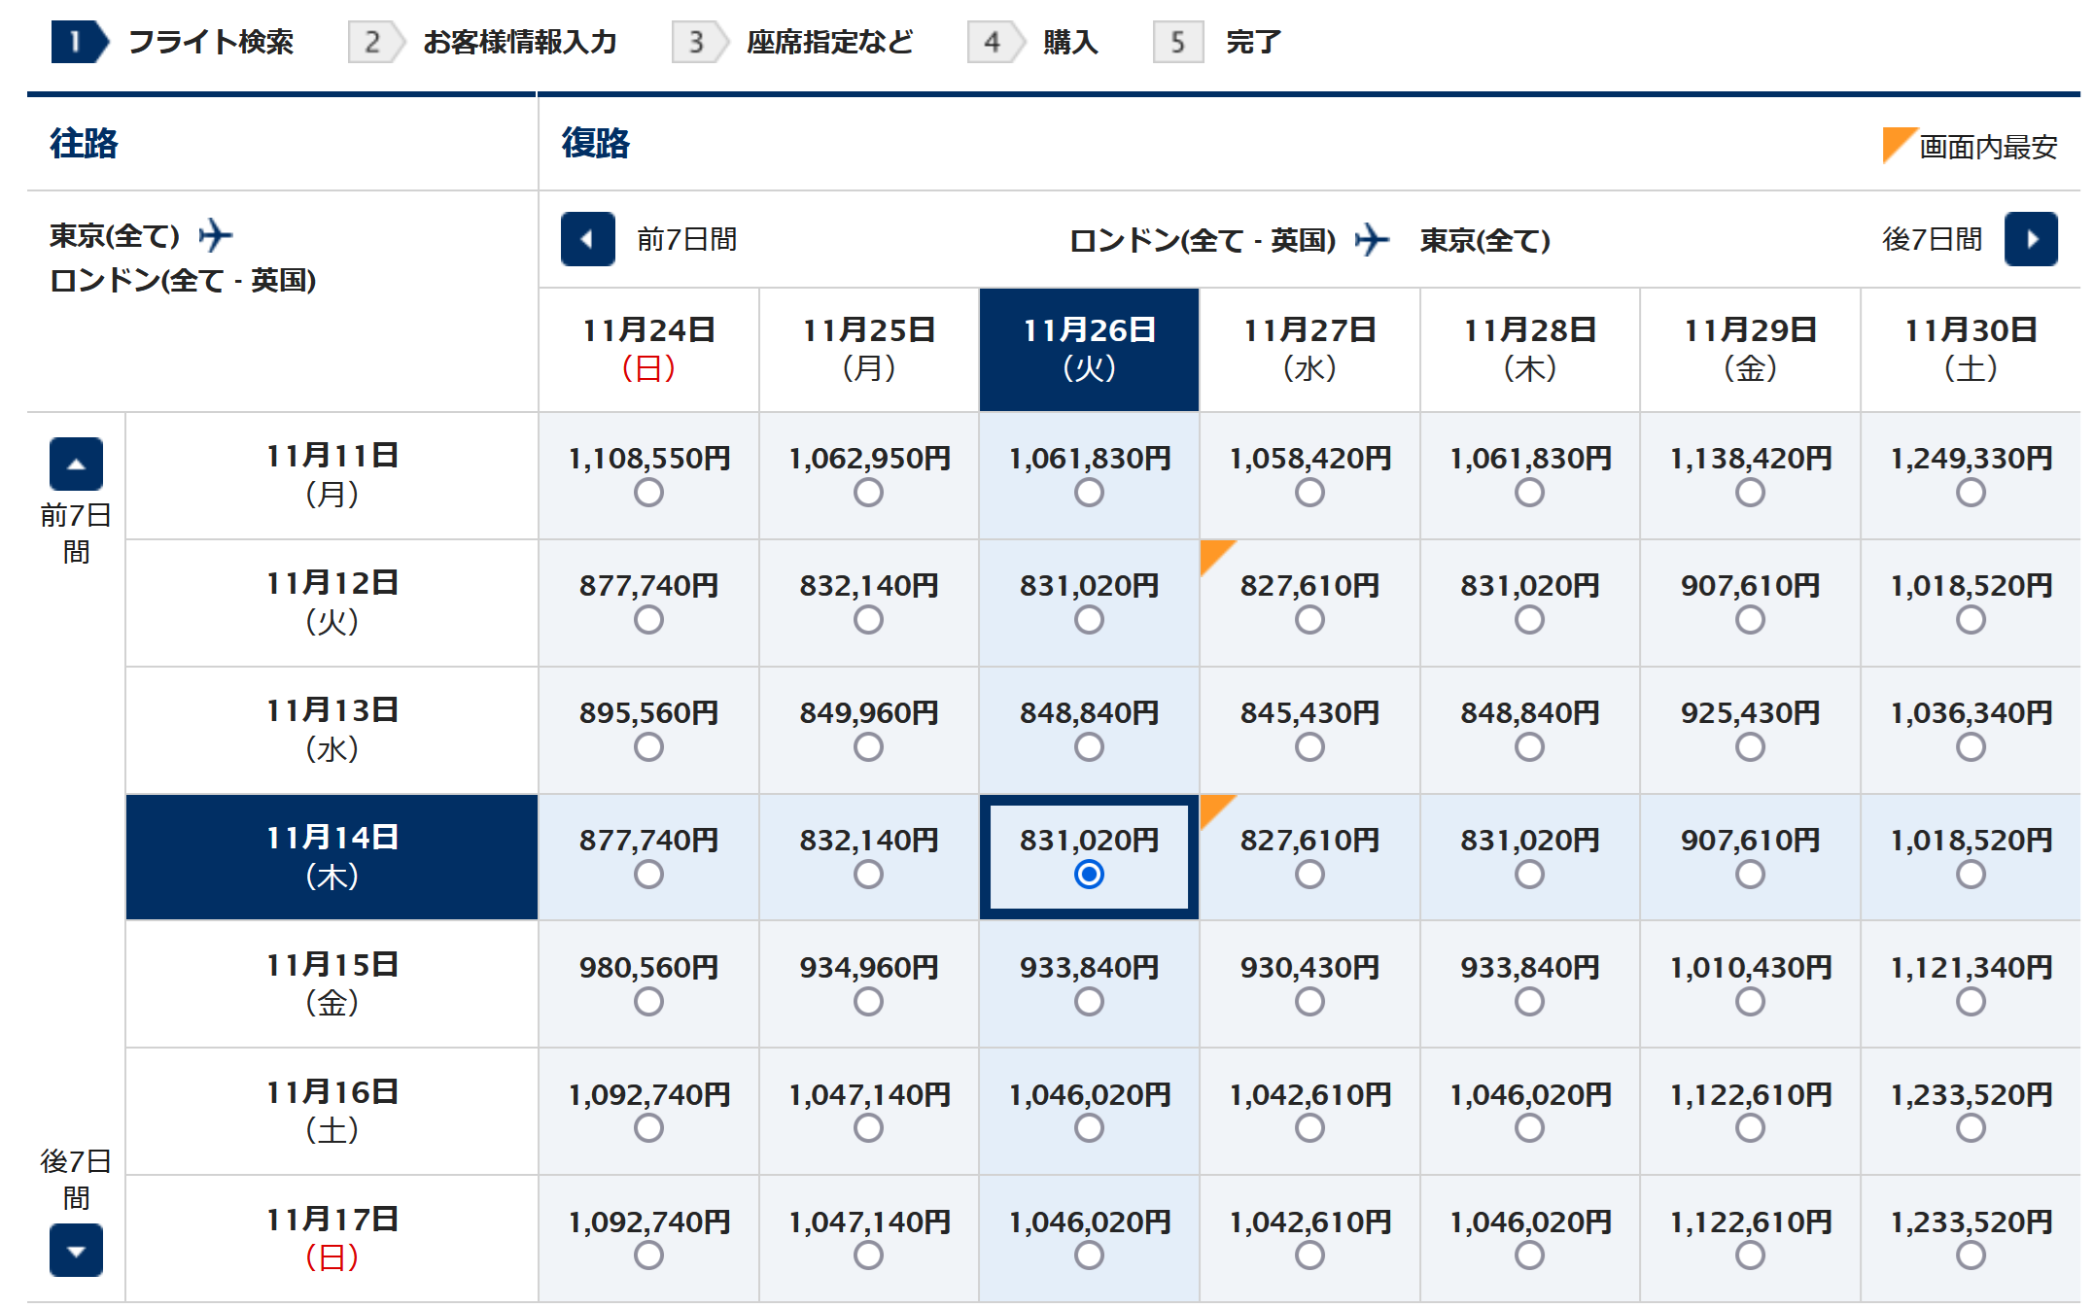Screen dimensions: 2093x1308
Task: Choose the 11月17日 (日) outbound date row
Action: click(x=331, y=1238)
